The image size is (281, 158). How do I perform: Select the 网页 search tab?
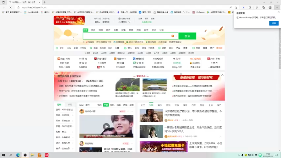(x=85, y=30)
